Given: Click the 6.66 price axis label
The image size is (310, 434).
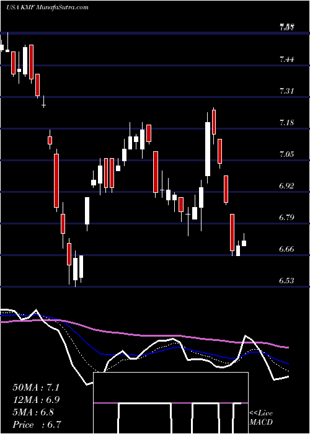Looking at the screenshot, I should pyautogui.click(x=286, y=249).
